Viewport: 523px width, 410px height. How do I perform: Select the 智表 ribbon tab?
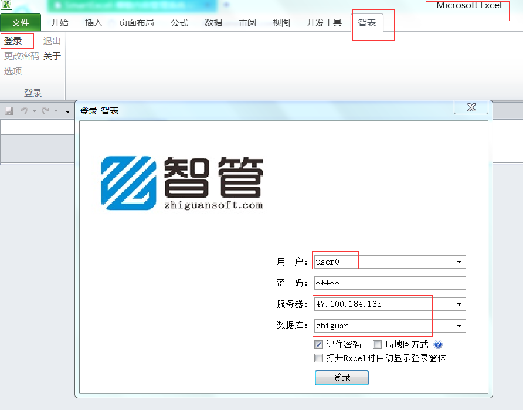point(367,23)
